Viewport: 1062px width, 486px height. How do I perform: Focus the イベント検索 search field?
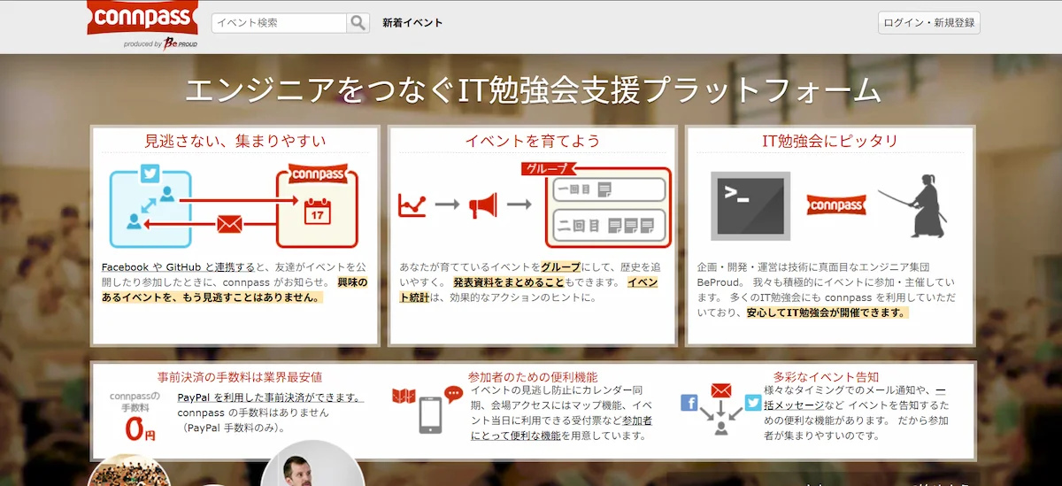(x=280, y=23)
